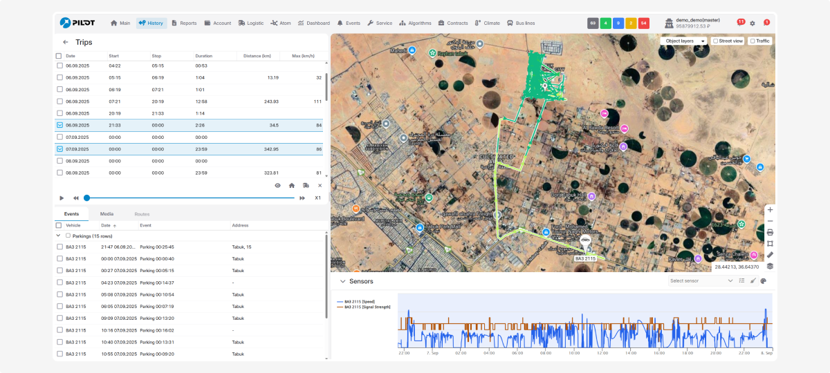Open the settings gear in the header
The height and width of the screenshot is (373, 830).
coord(753,23)
